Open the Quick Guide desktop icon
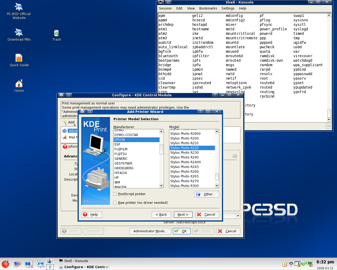The image size is (337, 270). [x=19, y=60]
